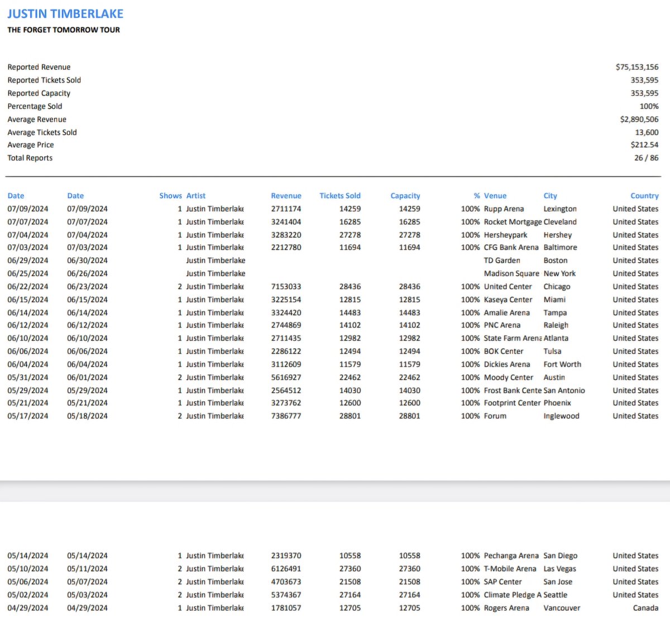Click the Average Revenue $2,890,506 value
Screen dimensions: 670x622
click(639, 119)
